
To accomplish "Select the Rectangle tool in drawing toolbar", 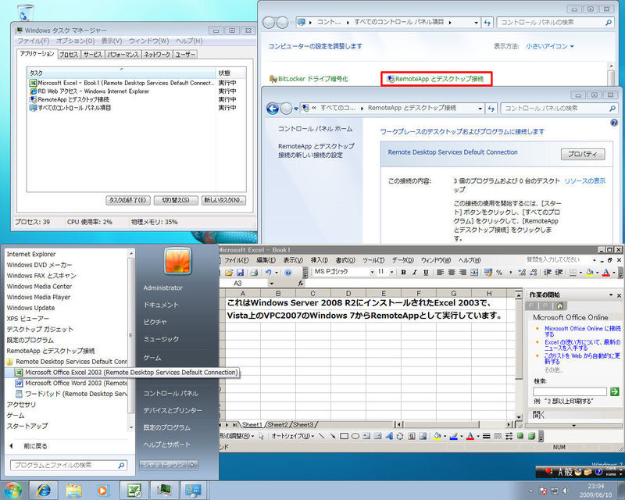I will [344, 436].
